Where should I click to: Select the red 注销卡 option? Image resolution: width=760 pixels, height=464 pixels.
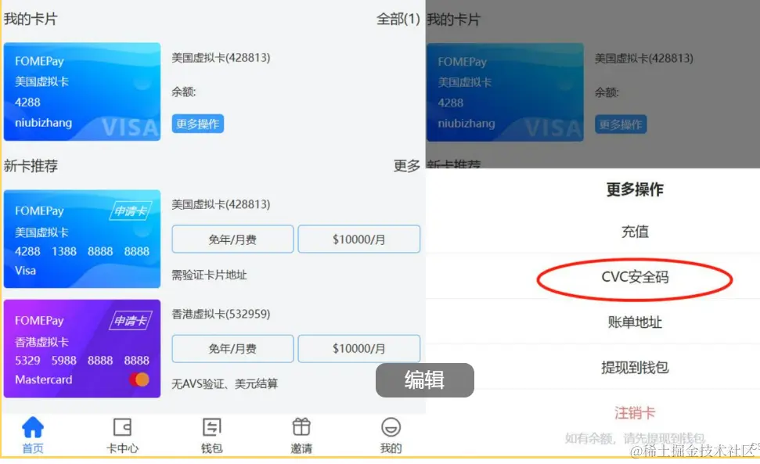coord(635,413)
